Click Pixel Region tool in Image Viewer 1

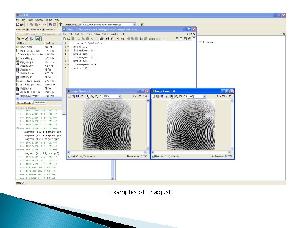pos(73,96)
